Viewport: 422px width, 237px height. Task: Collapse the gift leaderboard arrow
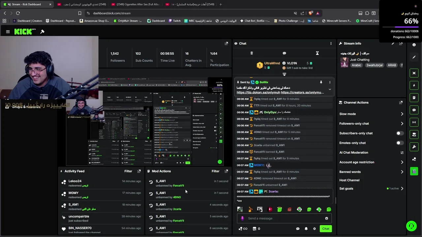click(x=284, y=74)
